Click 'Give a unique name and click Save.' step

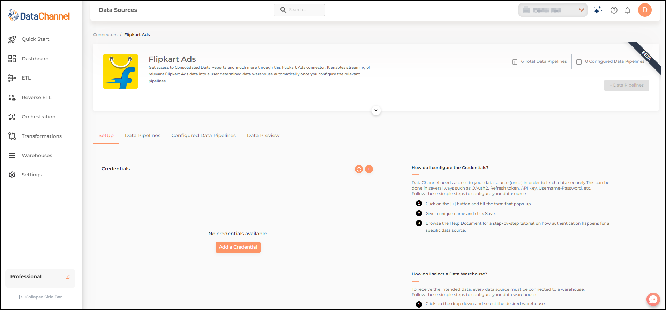461,214
